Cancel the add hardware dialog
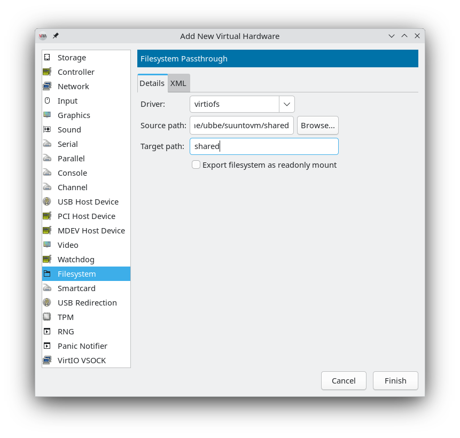Image resolution: width=460 pixels, height=438 pixels. 344,381
